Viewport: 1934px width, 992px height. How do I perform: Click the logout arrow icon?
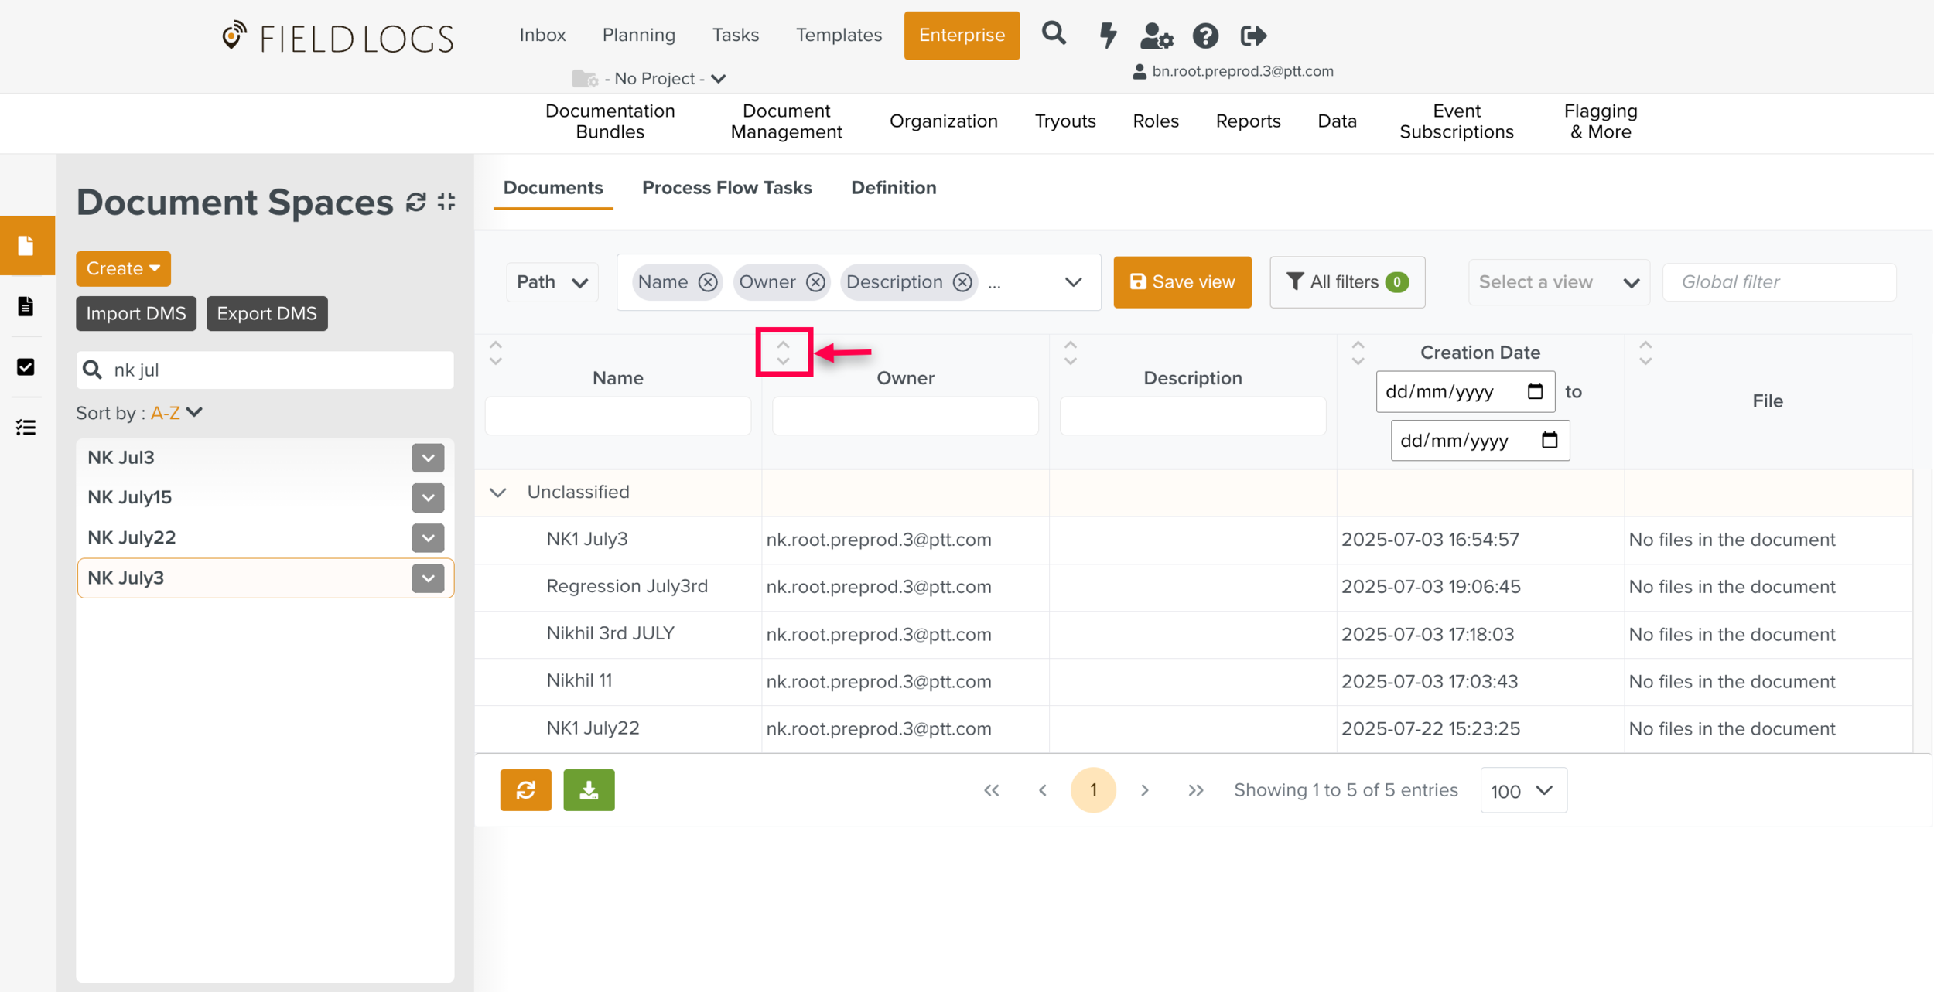(1252, 36)
